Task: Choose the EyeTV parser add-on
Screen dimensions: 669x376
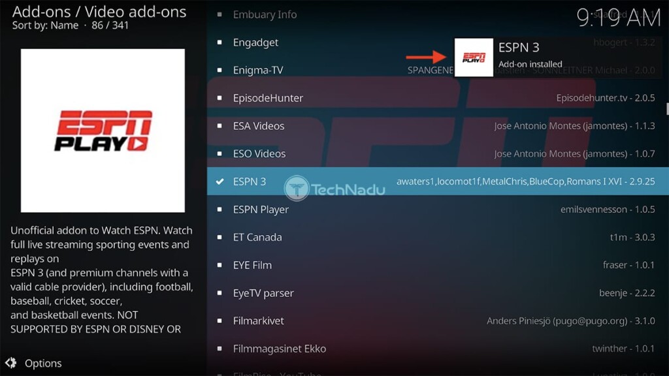Action: click(438, 293)
